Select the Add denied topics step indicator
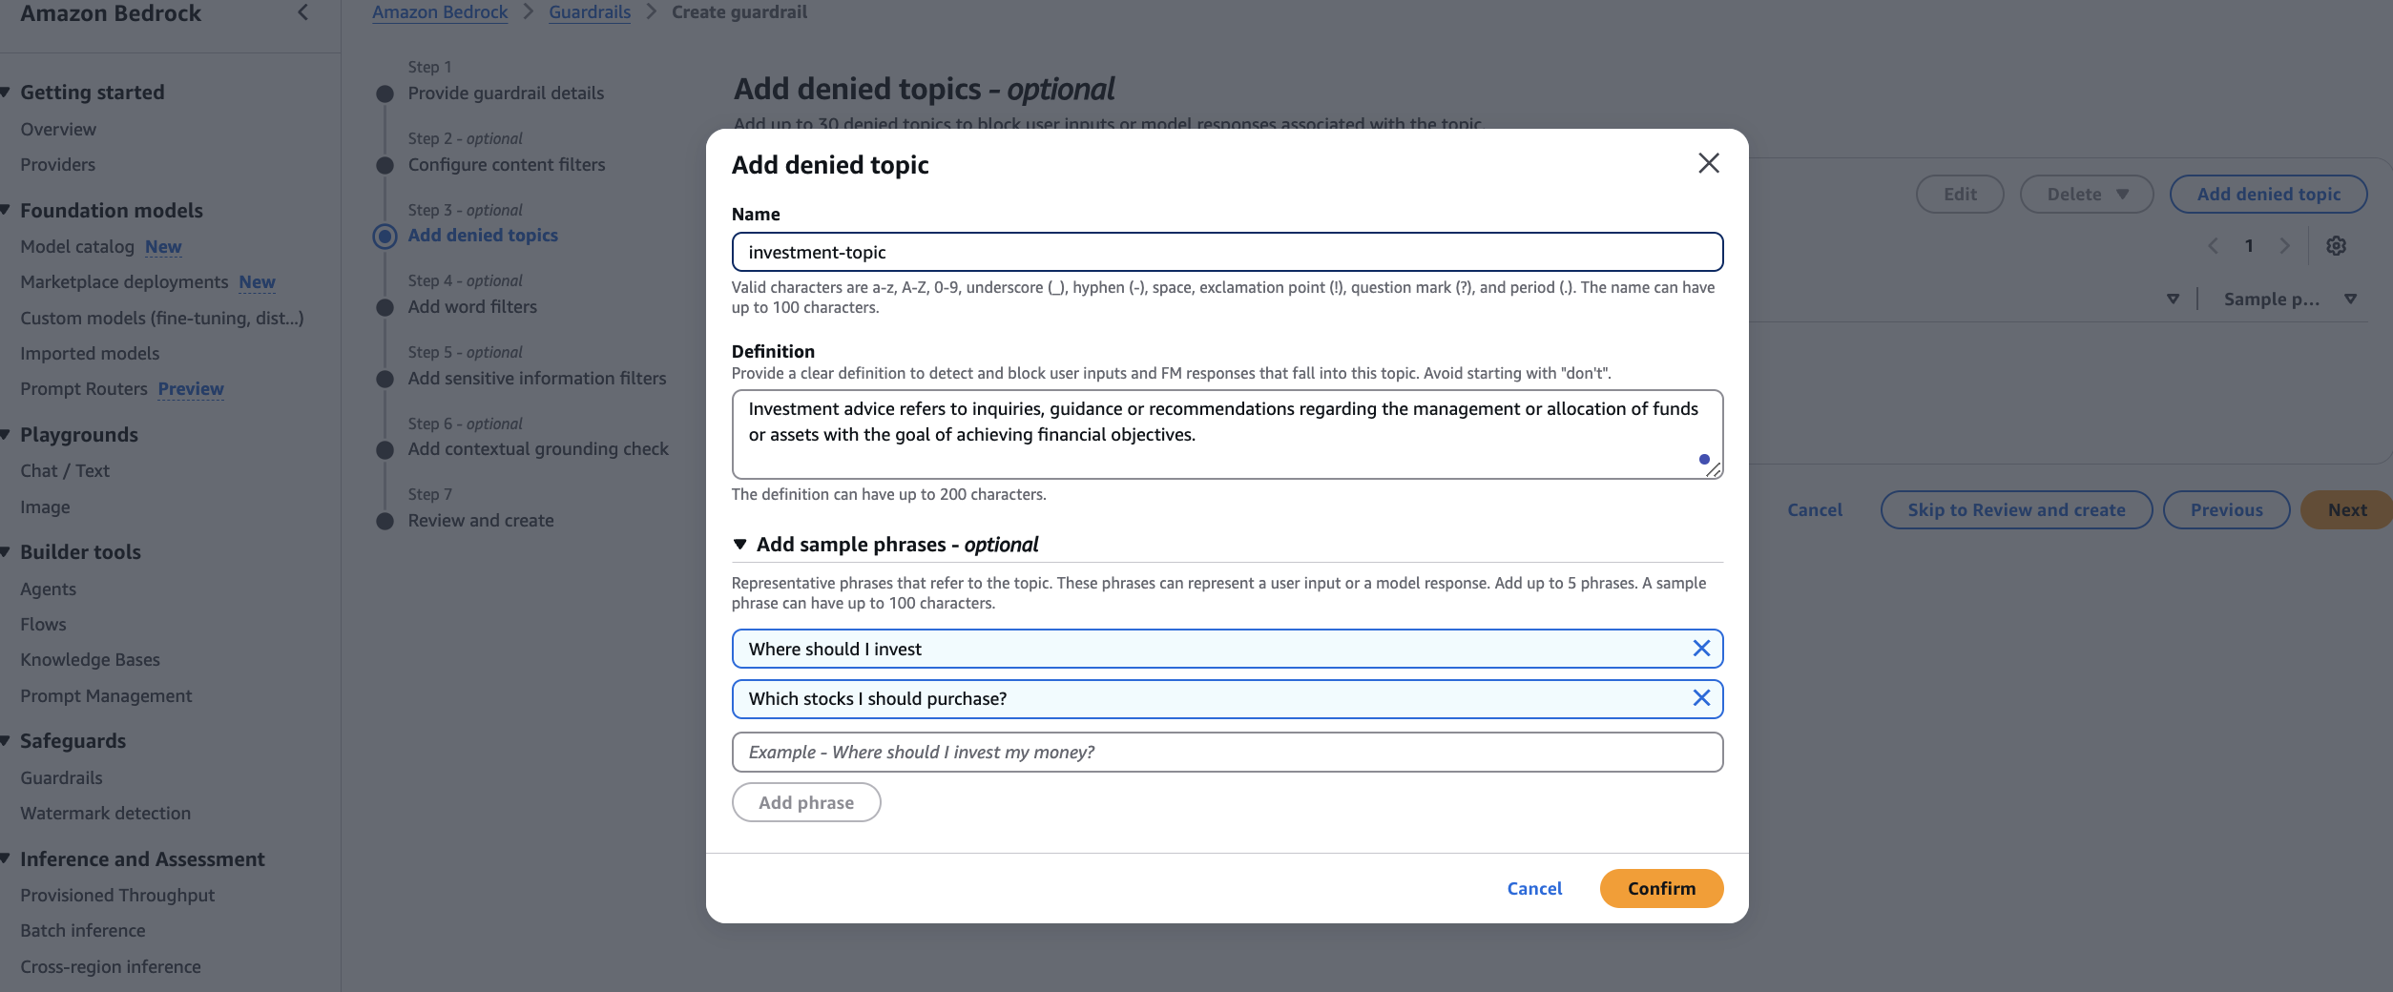Image resolution: width=2393 pixels, height=992 pixels. (x=385, y=236)
